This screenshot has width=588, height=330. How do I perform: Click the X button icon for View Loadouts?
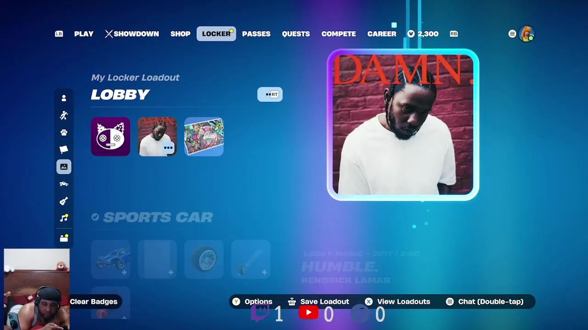368,302
